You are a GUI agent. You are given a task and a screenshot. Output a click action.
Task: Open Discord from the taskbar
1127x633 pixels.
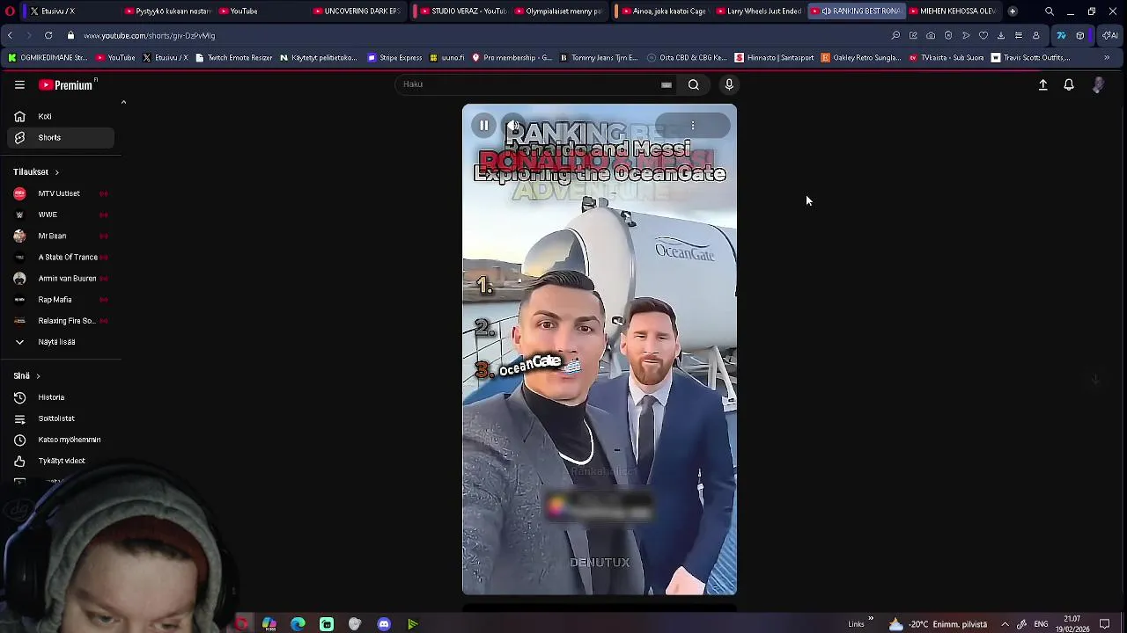[x=384, y=624]
